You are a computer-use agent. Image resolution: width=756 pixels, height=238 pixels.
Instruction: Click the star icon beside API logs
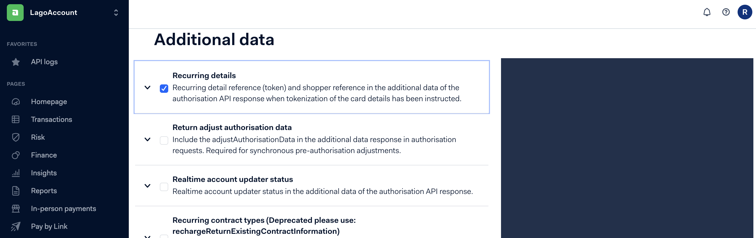(16, 62)
